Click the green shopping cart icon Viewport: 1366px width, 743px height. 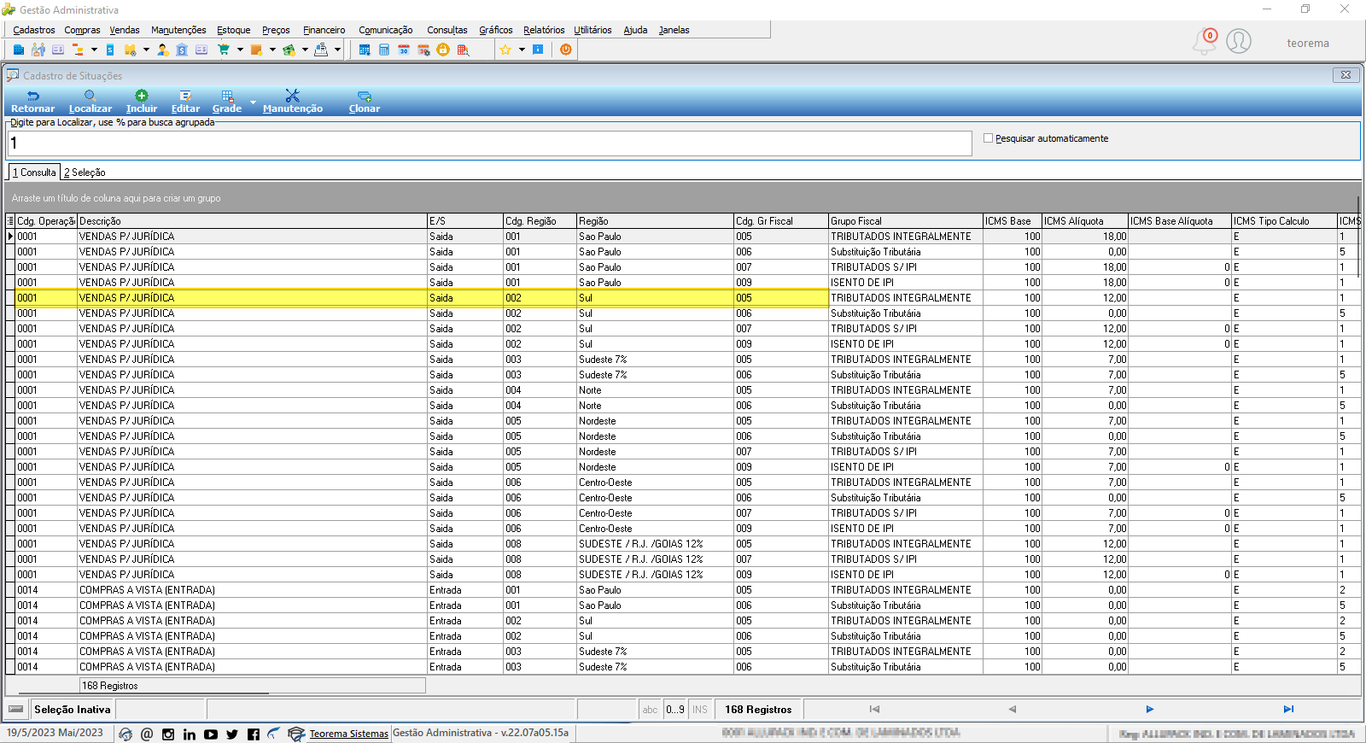(224, 50)
